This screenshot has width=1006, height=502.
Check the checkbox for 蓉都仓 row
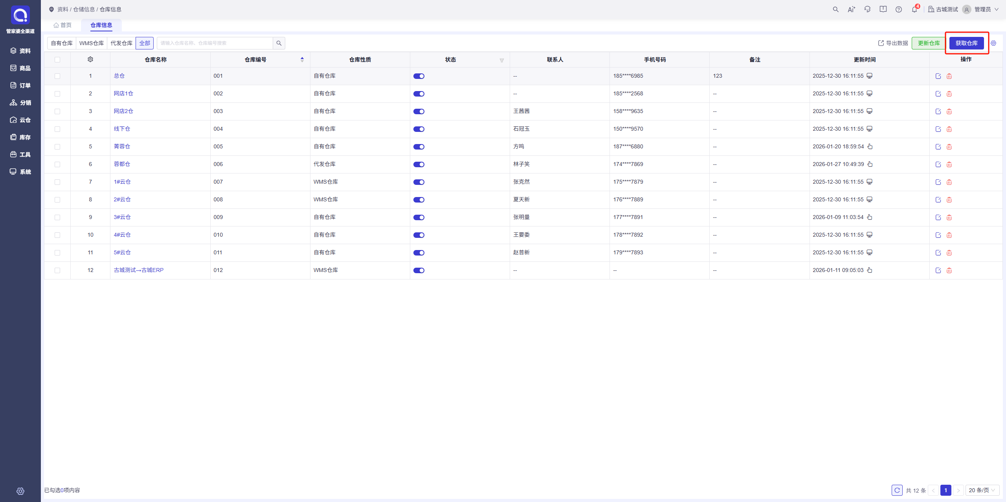[57, 164]
